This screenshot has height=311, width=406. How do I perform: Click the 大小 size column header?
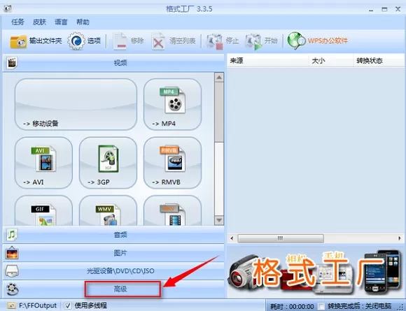pos(331,61)
